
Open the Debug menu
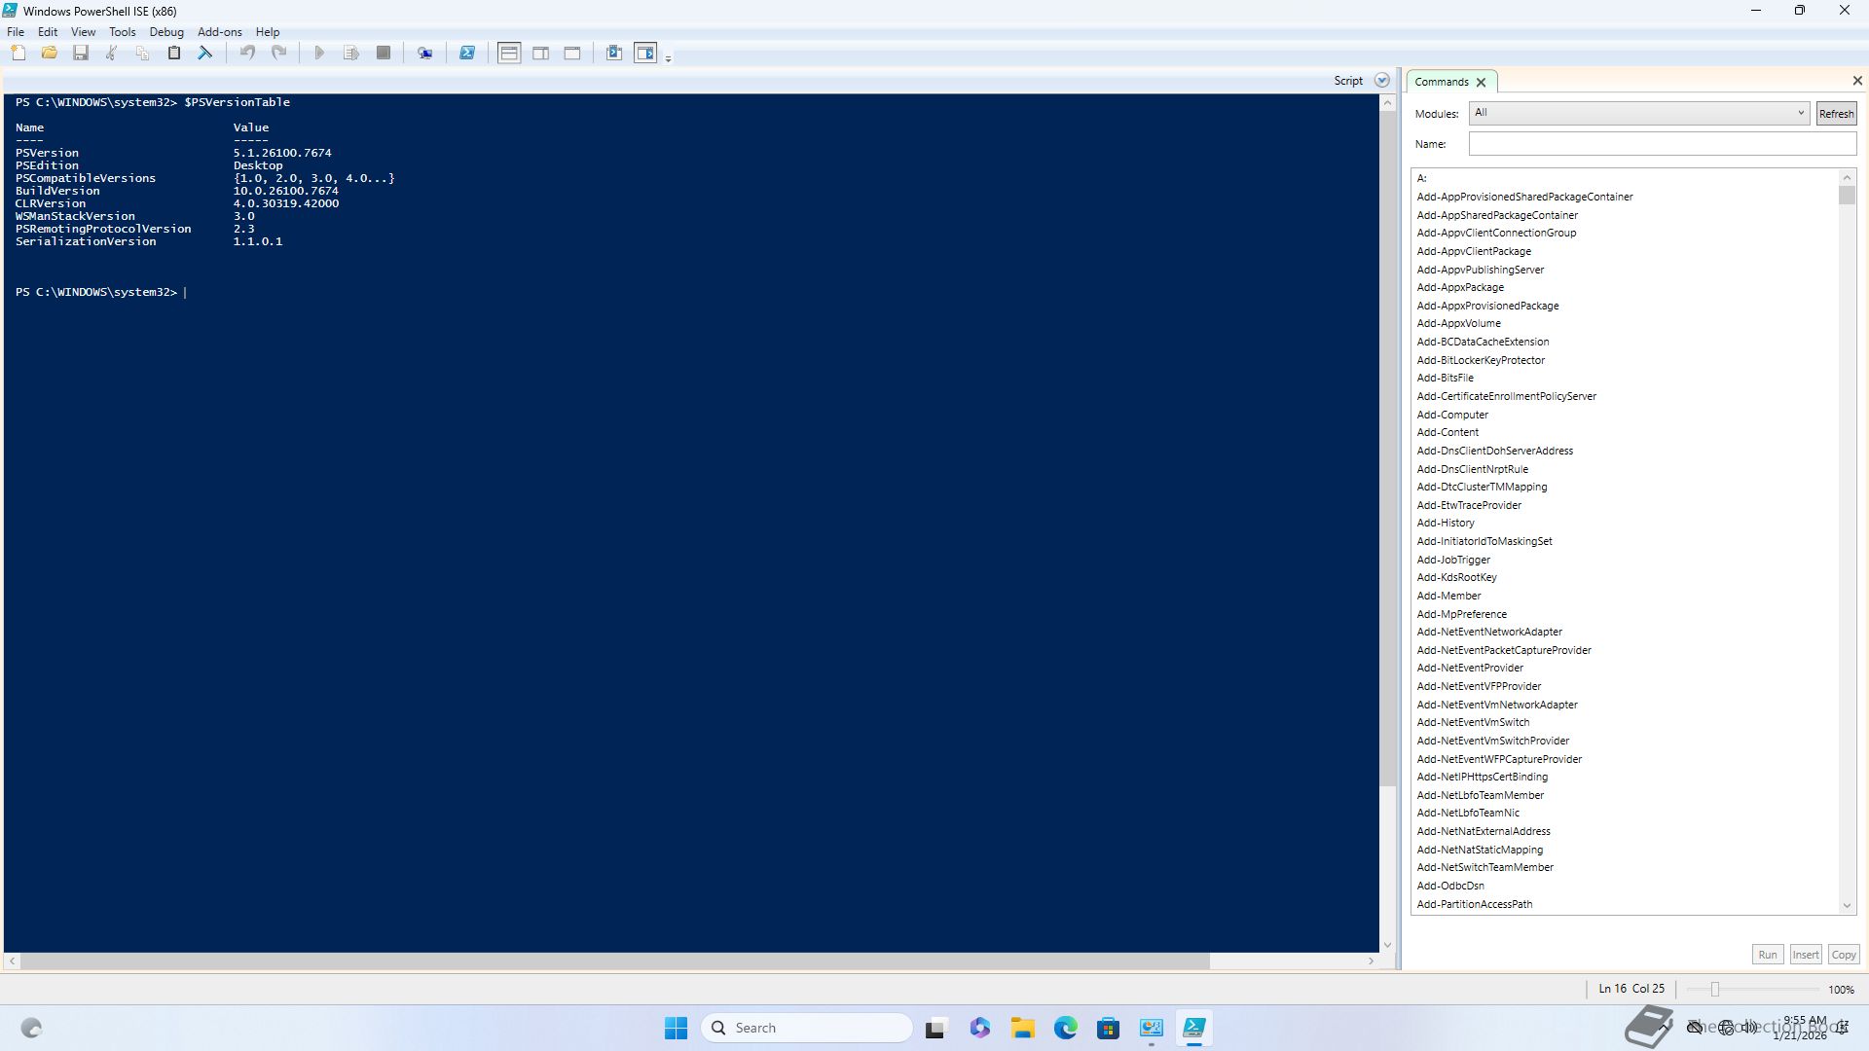pyautogui.click(x=166, y=32)
